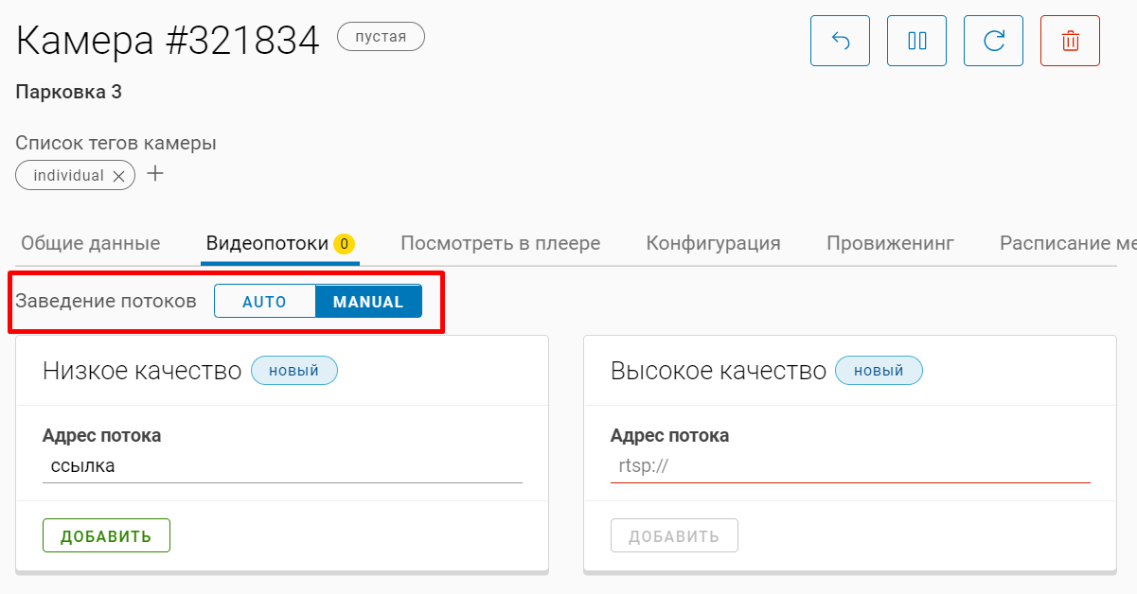Click ДОБАВИТЬ under Высокое качество
Screen dimensions: 1137x594
coord(674,535)
